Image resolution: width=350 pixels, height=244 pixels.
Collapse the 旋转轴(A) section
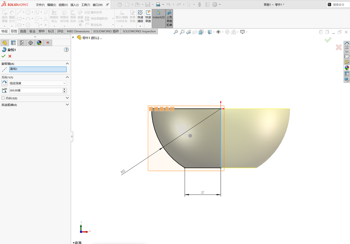(x=67, y=64)
